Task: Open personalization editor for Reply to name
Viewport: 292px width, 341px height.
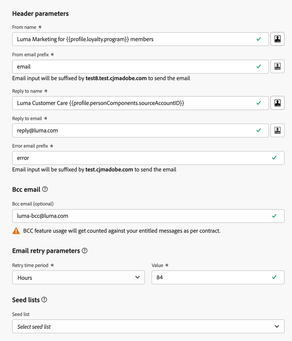Action: (x=277, y=103)
